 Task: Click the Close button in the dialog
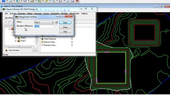(x=65, y=27)
